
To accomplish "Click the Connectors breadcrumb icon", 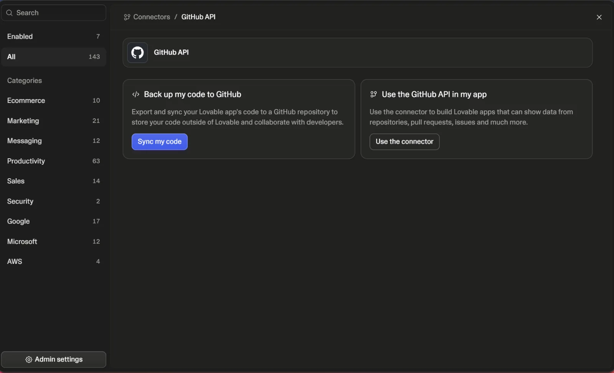I will tap(127, 17).
